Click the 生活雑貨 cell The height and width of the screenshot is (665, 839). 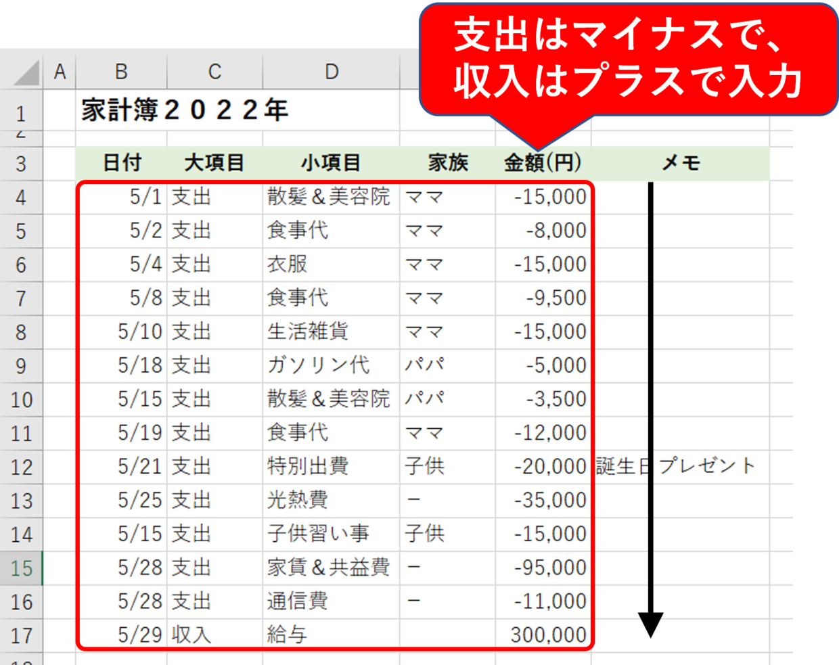click(x=331, y=332)
